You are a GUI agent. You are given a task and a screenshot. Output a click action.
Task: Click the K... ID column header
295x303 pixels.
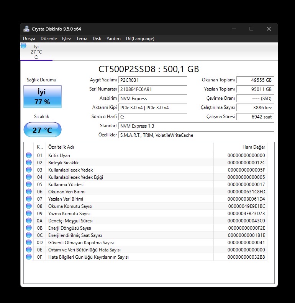40,147
